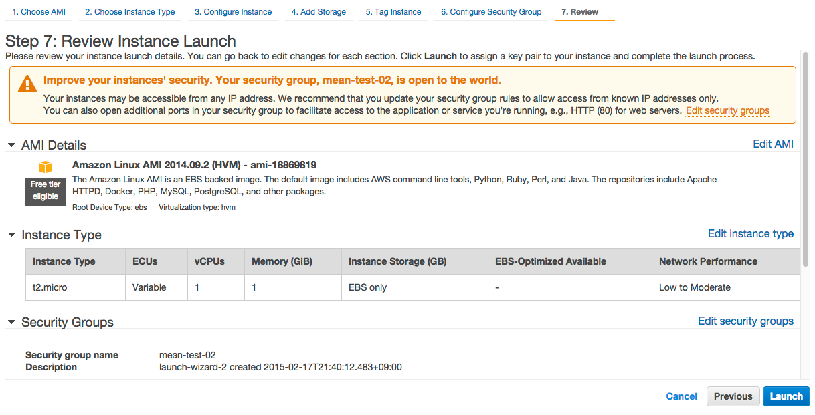Click the mean-test-02 security group name value
The width and height of the screenshot is (815, 415).
(187, 355)
